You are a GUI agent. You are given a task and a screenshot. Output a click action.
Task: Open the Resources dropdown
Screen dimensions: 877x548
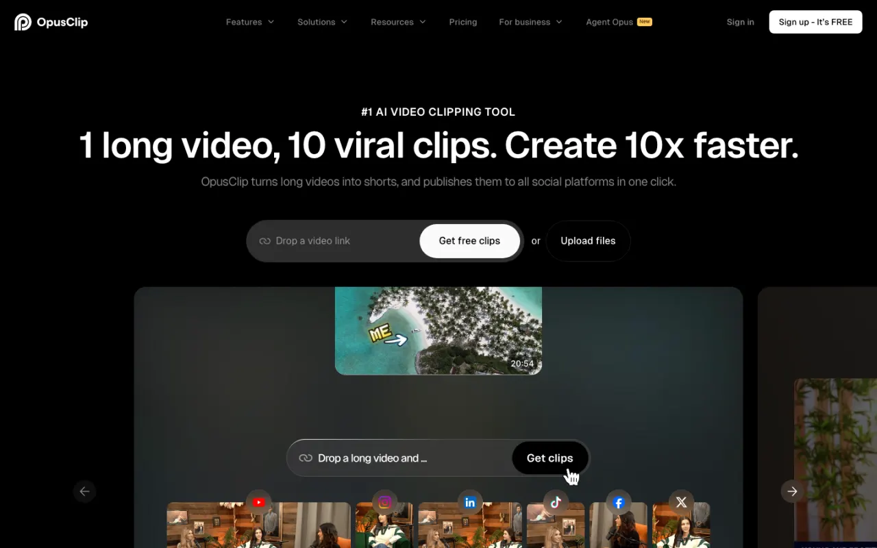coord(398,22)
